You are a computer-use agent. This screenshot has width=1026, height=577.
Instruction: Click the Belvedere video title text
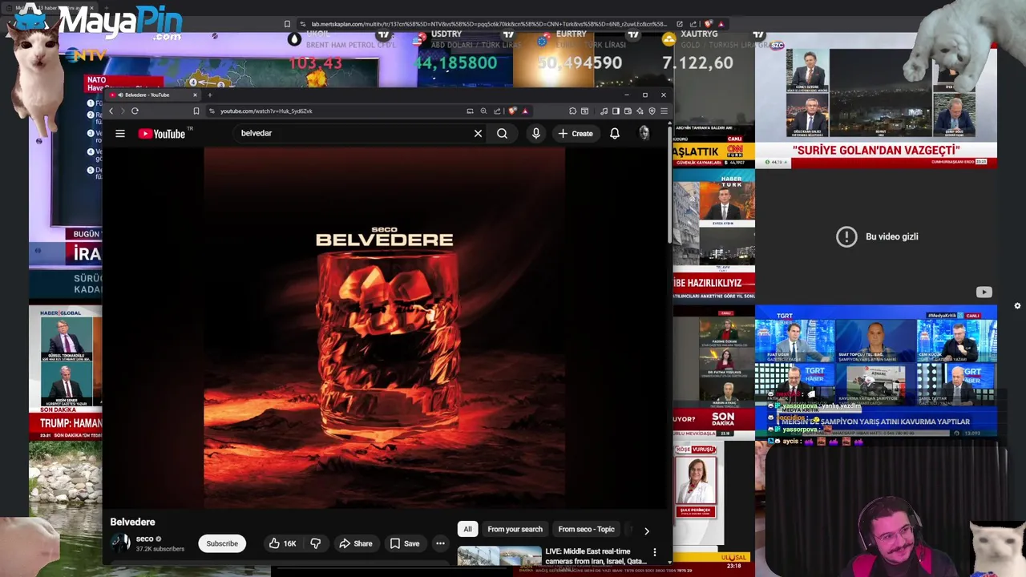(132, 522)
